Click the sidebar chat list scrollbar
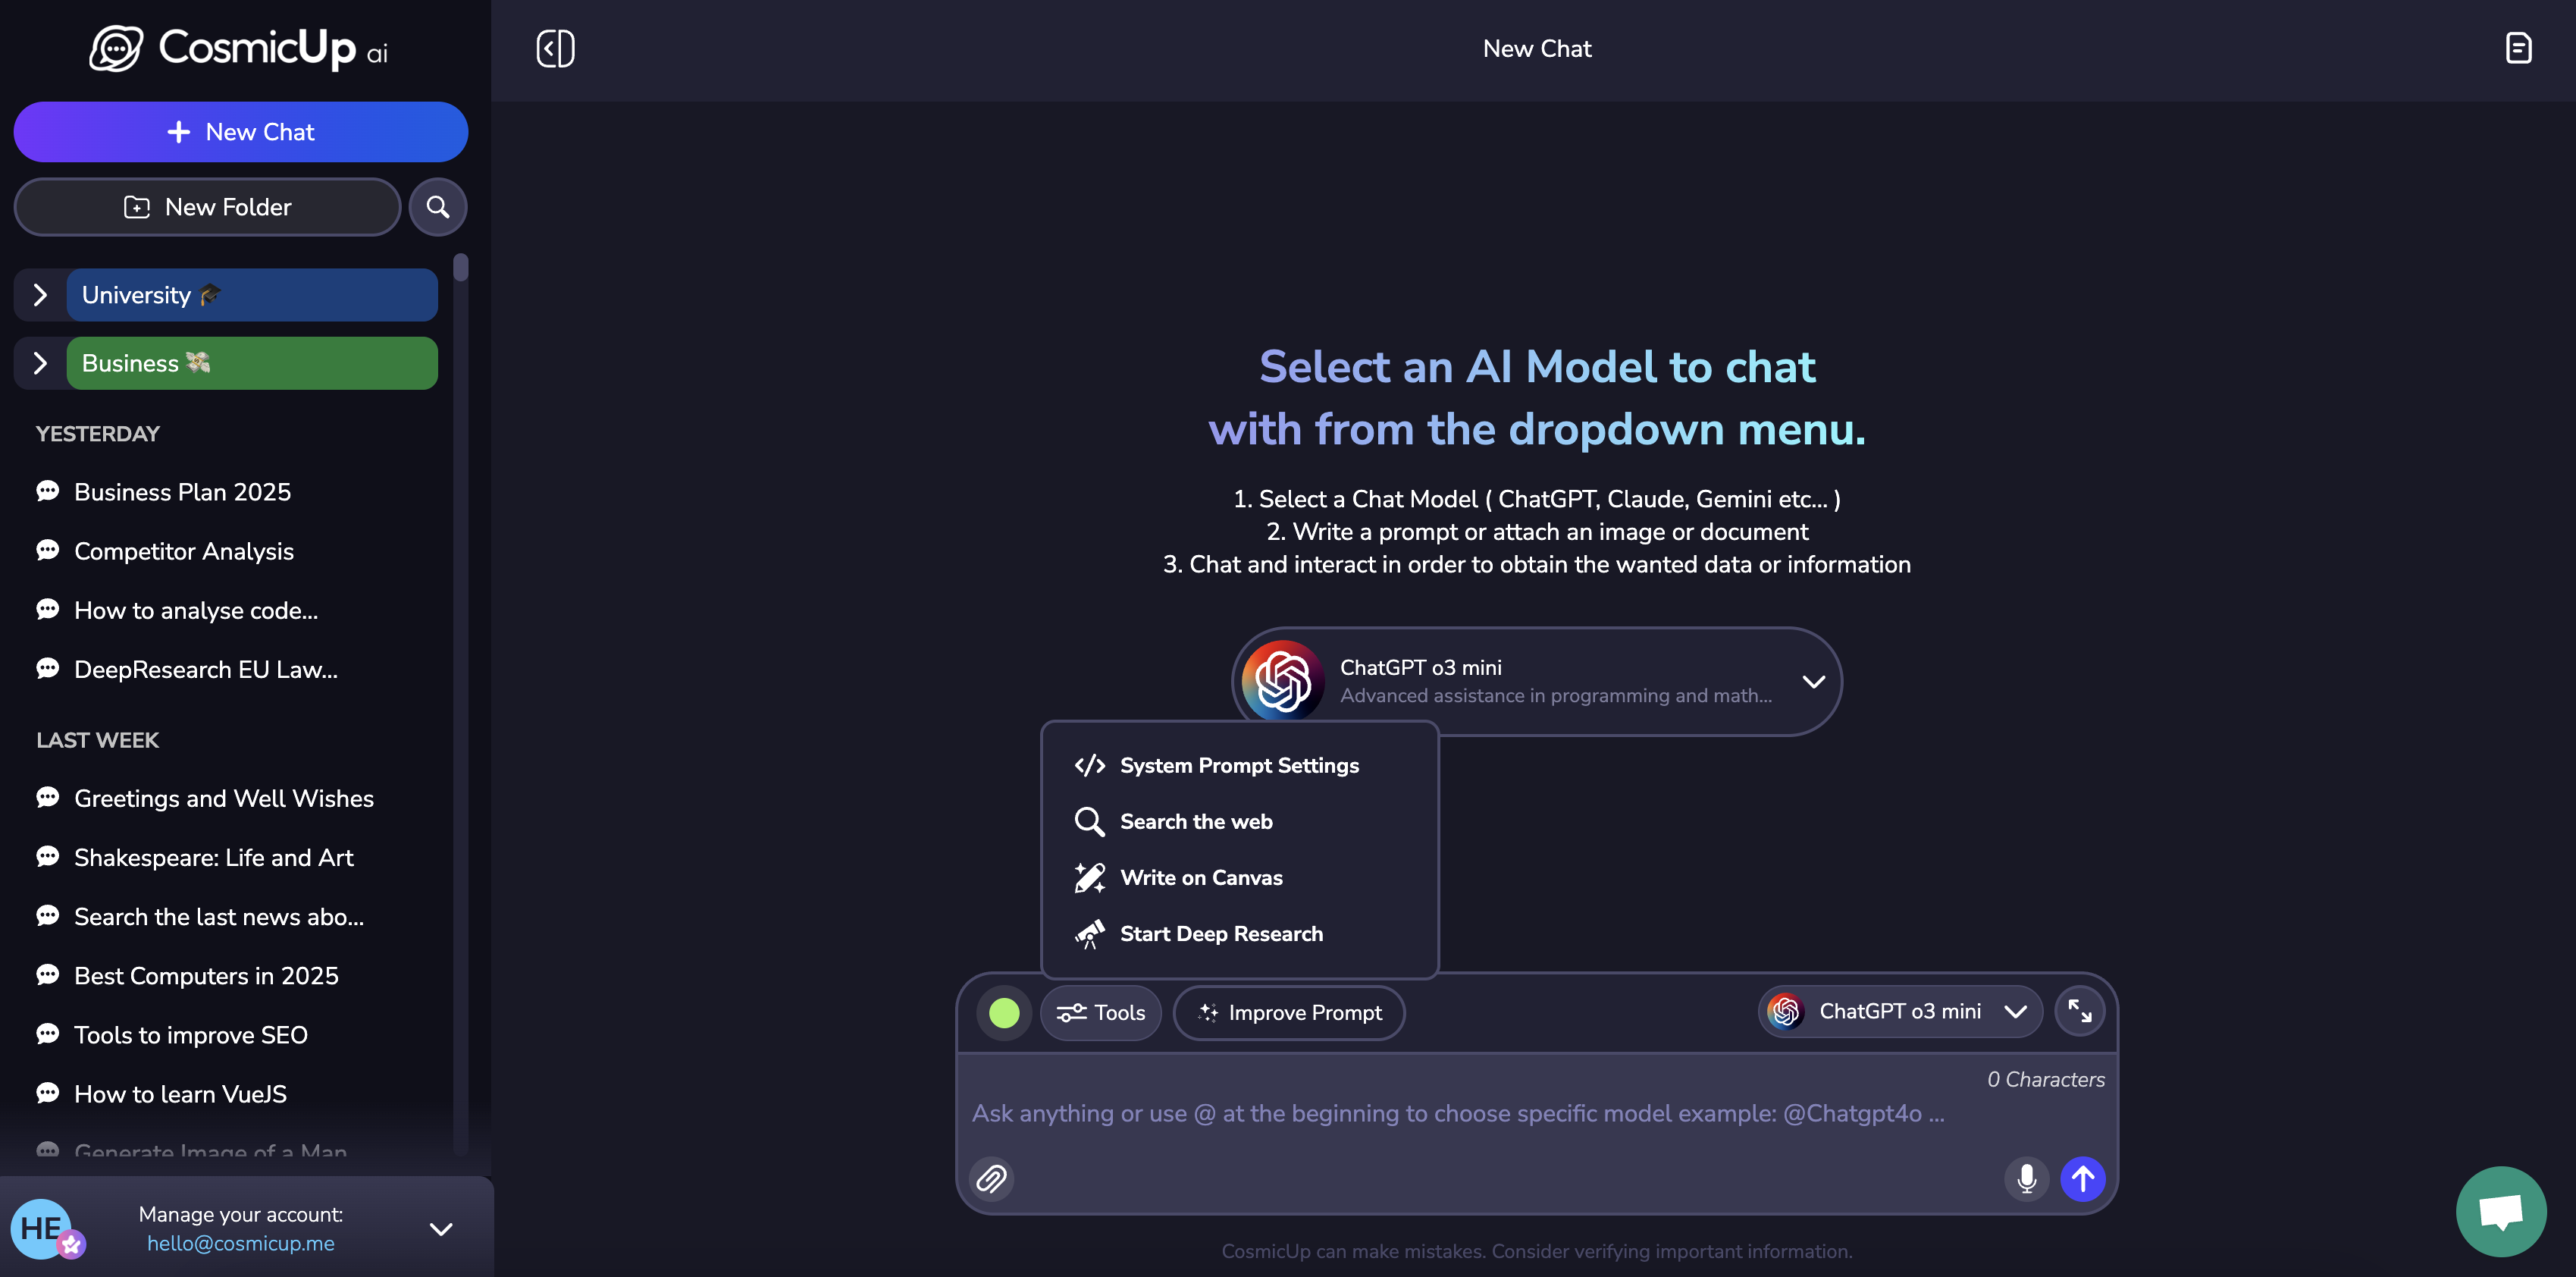The image size is (2576, 1277). 460,268
